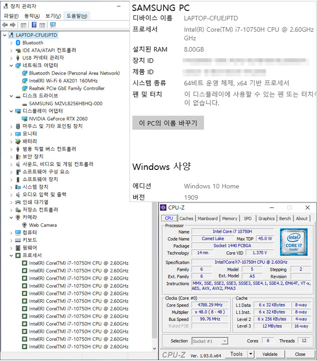Select the Realtek PCIe GbE Family Controller

pos(67,88)
